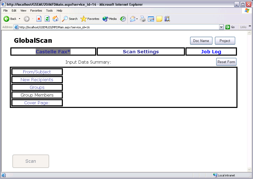Open the From/Subject link

37,72
